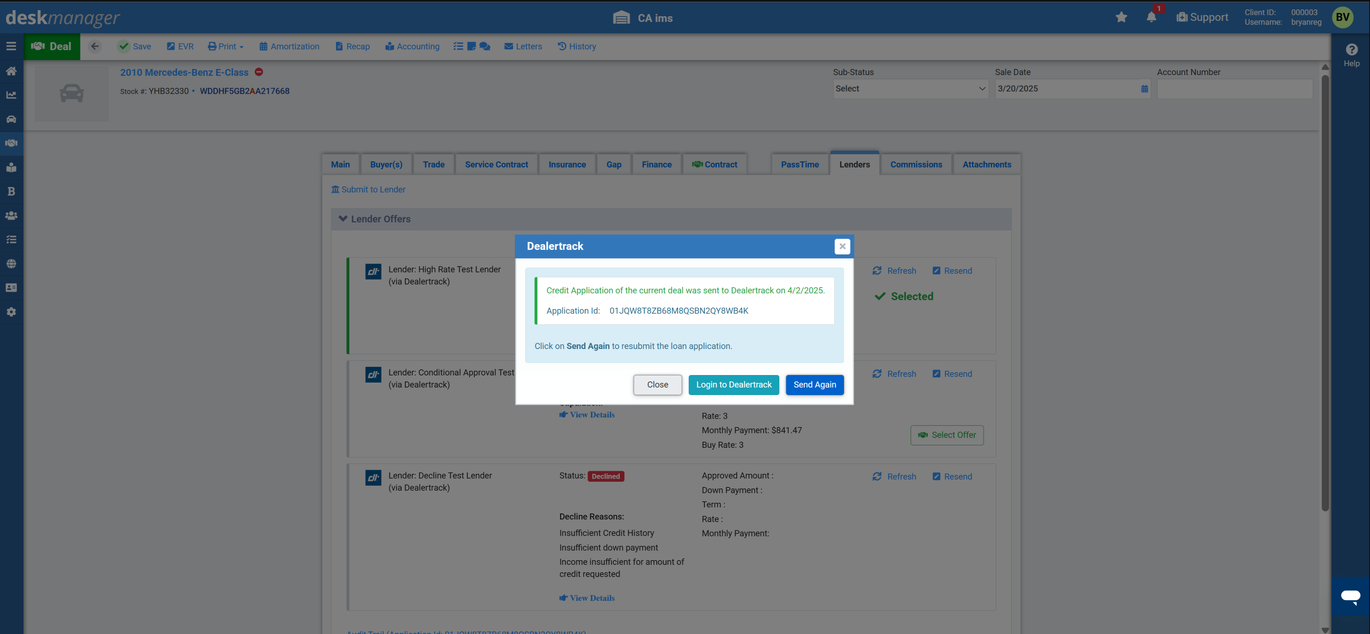1370x634 pixels.
Task: Click the red restricted icon beside the vehicle title
Action: tap(259, 72)
